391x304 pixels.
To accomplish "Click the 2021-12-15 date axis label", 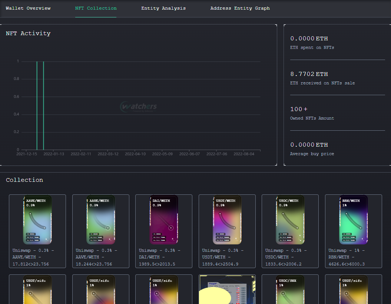I will (26, 154).
